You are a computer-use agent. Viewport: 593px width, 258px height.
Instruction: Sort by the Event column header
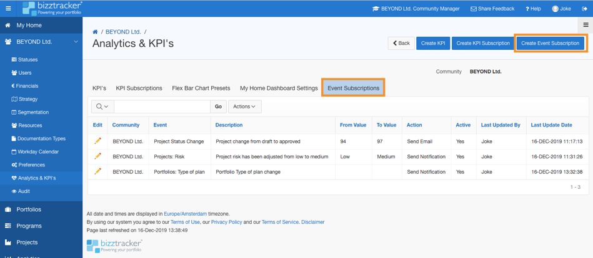(x=160, y=125)
